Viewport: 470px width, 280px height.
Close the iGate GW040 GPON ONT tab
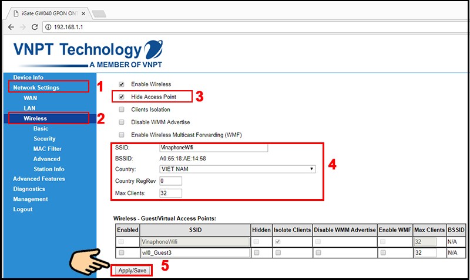point(83,13)
